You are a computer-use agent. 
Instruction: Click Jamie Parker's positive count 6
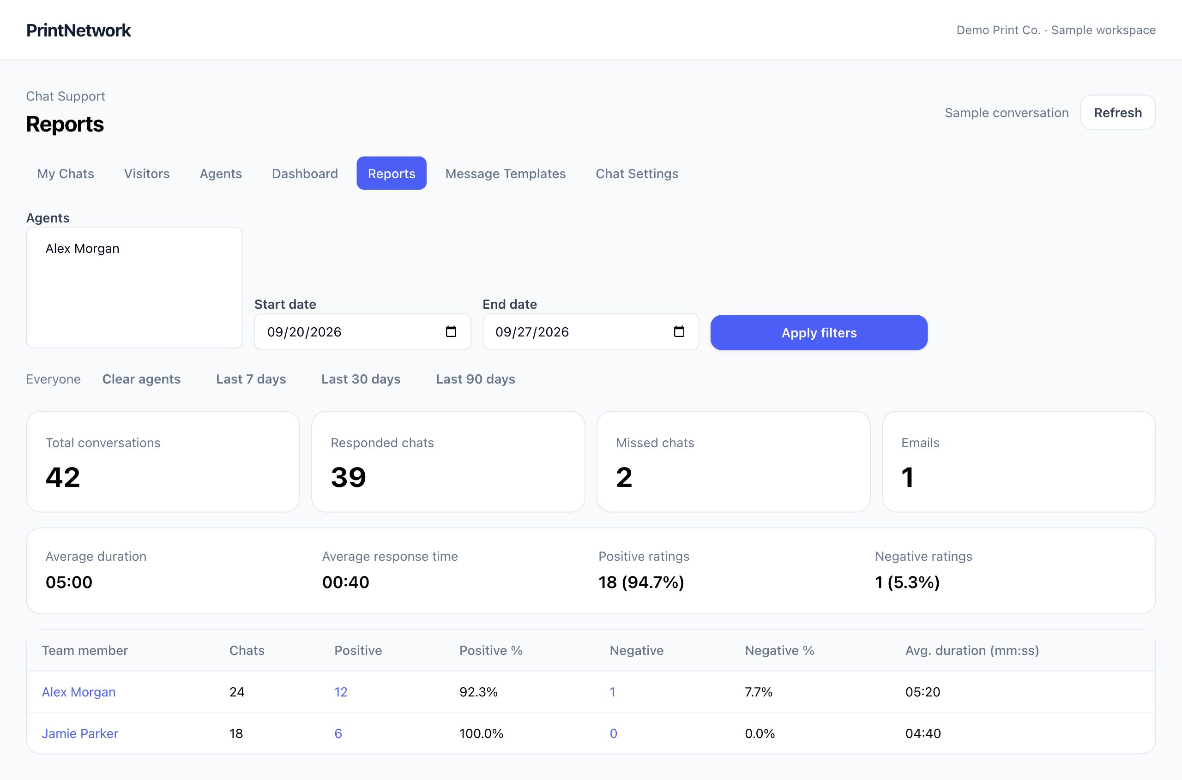pos(338,733)
